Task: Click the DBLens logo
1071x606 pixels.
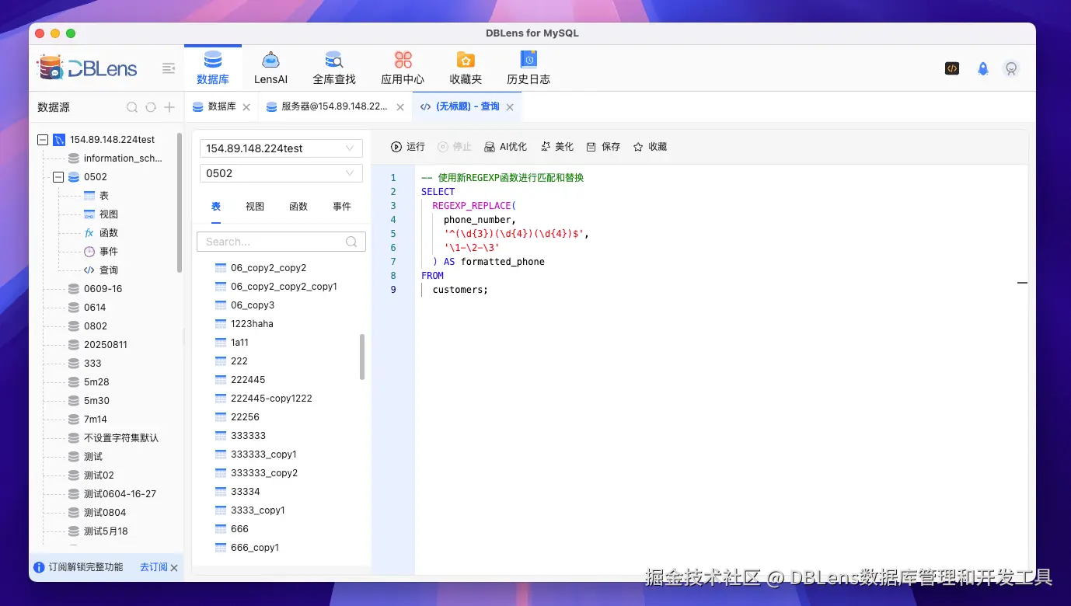Action: [87, 68]
